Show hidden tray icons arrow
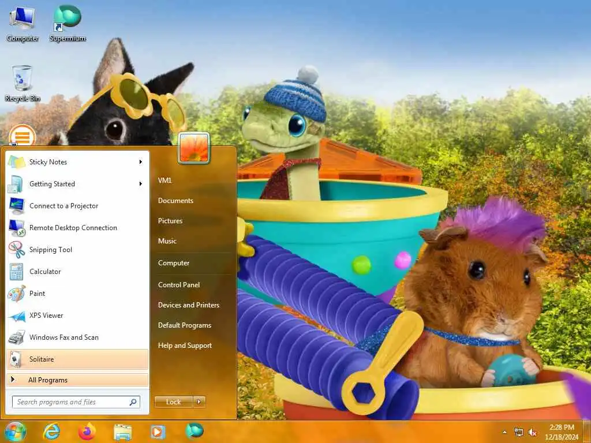 click(504, 433)
